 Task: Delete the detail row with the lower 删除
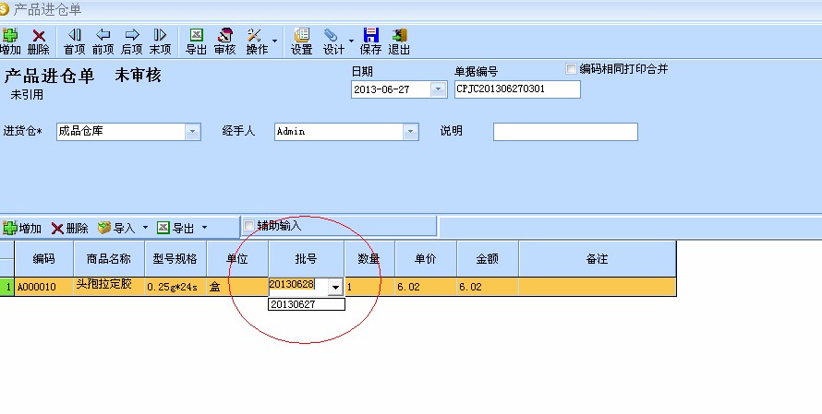[x=69, y=228]
